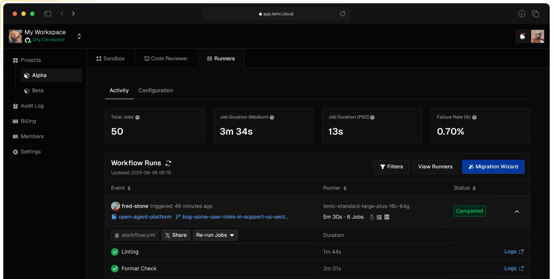
Task: Open notifications bell
Action: tap(522, 36)
